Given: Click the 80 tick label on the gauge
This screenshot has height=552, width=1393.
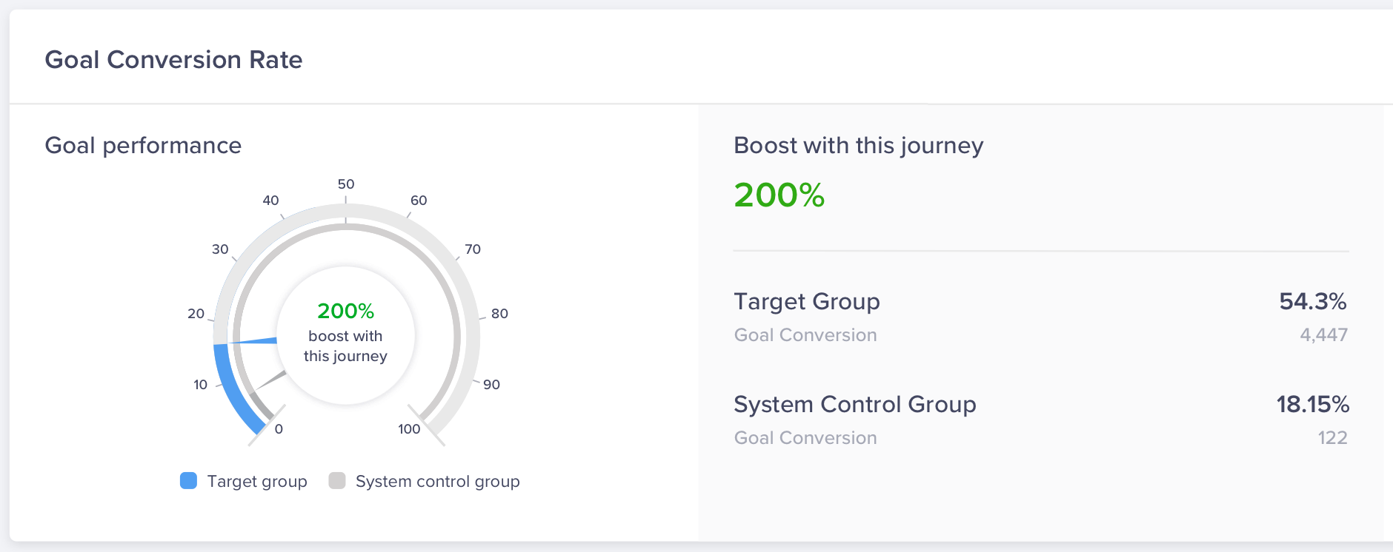Looking at the screenshot, I should (x=499, y=314).
